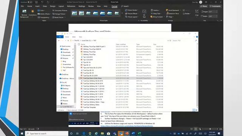Click the Save icon in Word title bar

36,2
